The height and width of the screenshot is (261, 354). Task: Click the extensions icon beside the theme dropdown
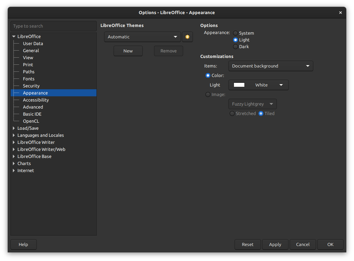(x=187, y=37)
